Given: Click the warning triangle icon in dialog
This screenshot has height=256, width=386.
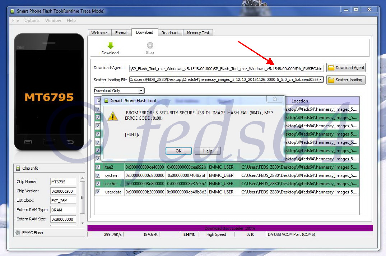Looking at the screenshot, I should [113, 116].
